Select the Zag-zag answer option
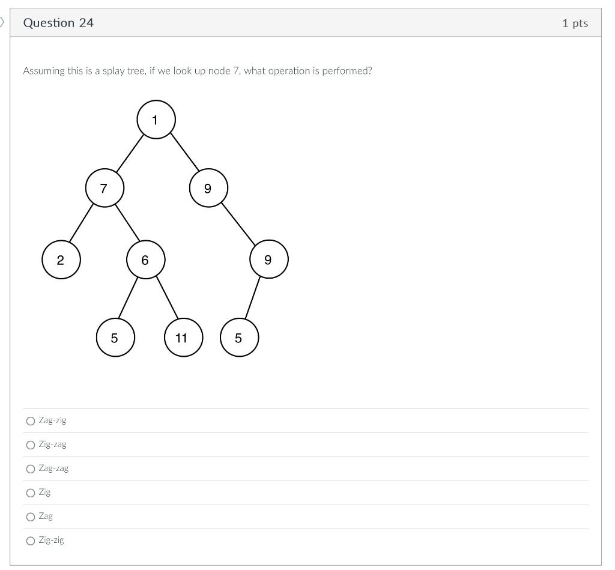This screenshot has width=615, height=570. coord(31,468)
